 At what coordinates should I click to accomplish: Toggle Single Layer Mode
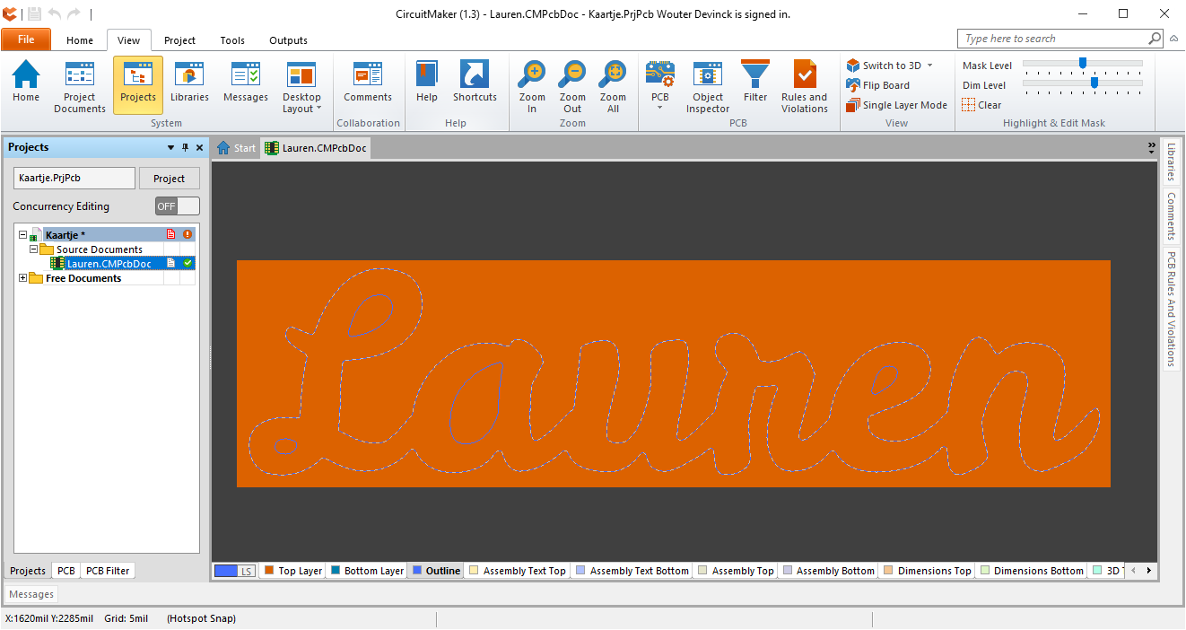click(x=896, y=105)
